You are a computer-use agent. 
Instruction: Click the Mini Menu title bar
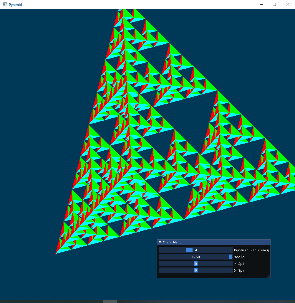tap(206, 242)
